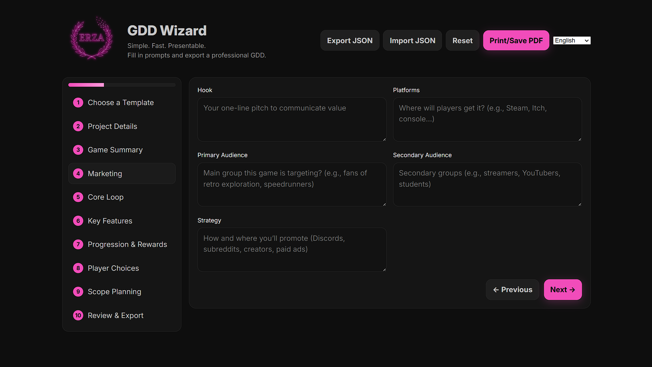Open the English language dropdown

click(x=572, y=40)
